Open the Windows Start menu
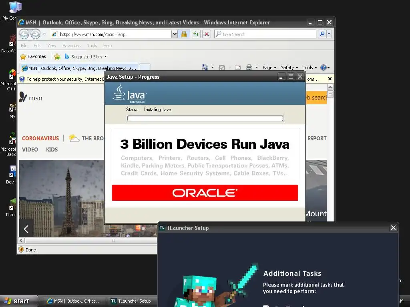 tap(18, 301)
